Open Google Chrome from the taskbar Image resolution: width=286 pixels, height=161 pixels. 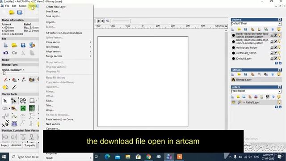click(x=148, y=157)
